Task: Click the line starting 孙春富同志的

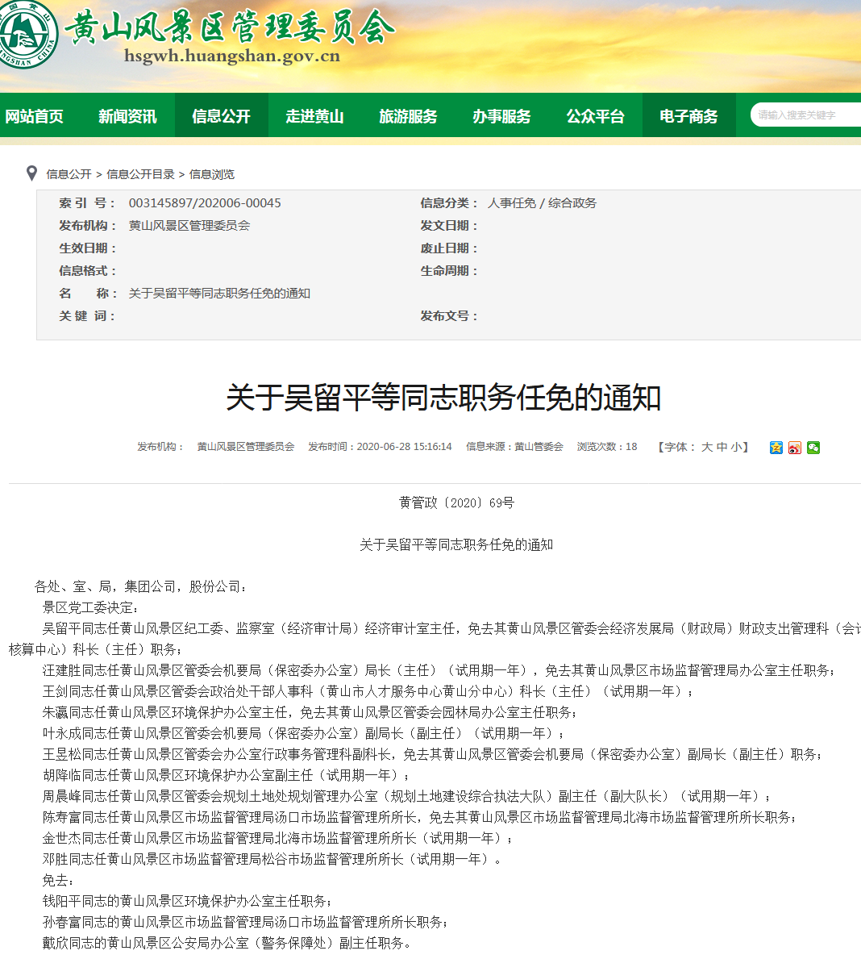Action: 245,922
